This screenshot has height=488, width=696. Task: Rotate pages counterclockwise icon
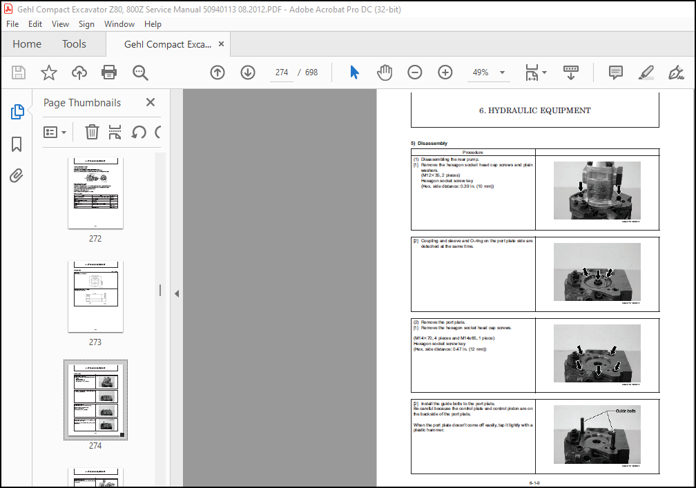click(x=139, y=133)
